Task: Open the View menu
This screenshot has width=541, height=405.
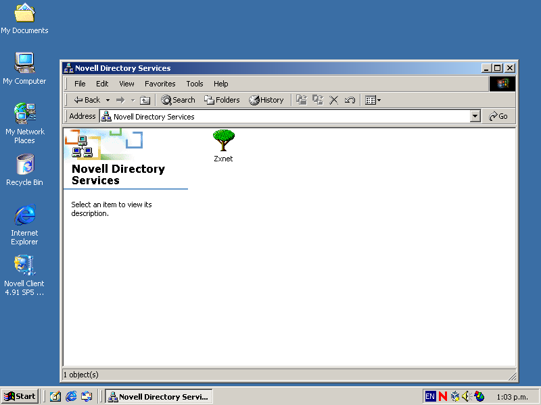Action: [x=126, y=84]
